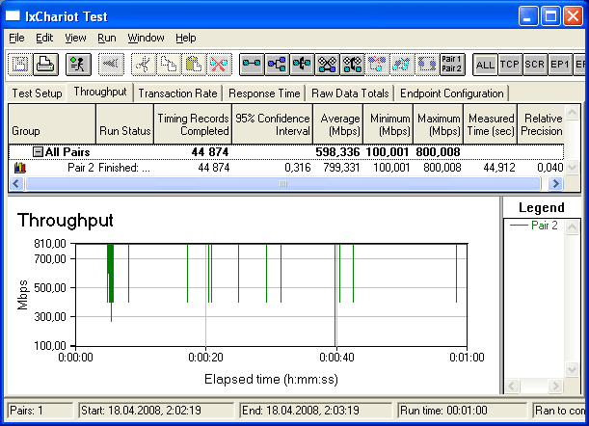The width and height of the screenshot is (589, 426).
Task: Toggle the EP1 filter button
Action: click(x=560, y=65)
